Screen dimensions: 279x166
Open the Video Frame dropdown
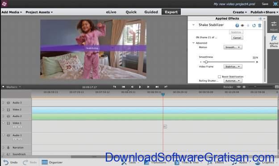coord(233,66)
